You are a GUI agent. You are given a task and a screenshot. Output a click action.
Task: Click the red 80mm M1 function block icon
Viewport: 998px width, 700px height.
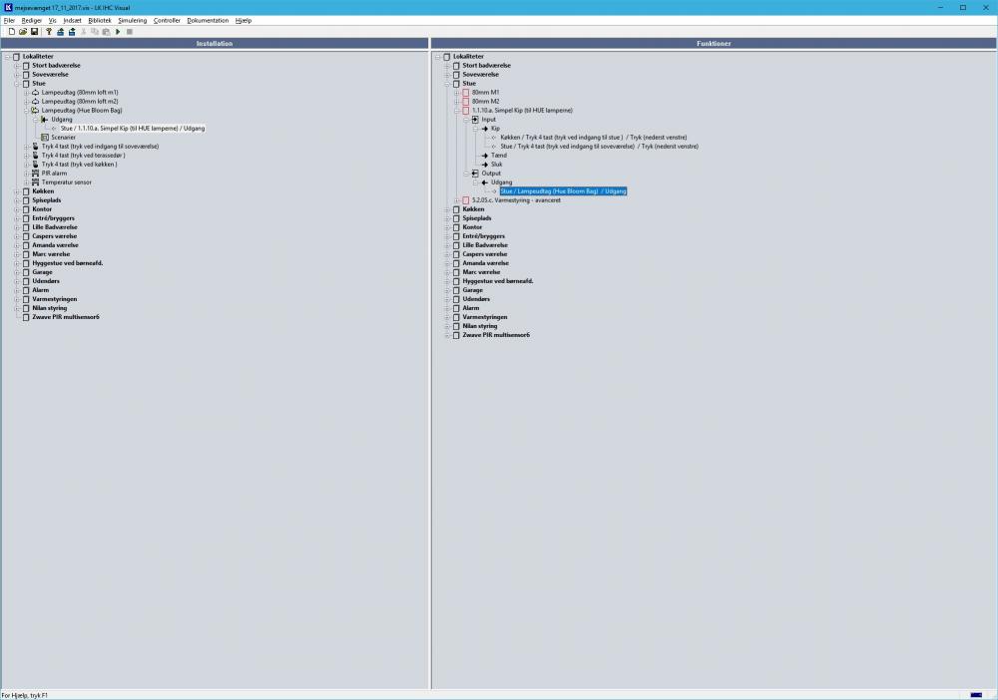465,93
